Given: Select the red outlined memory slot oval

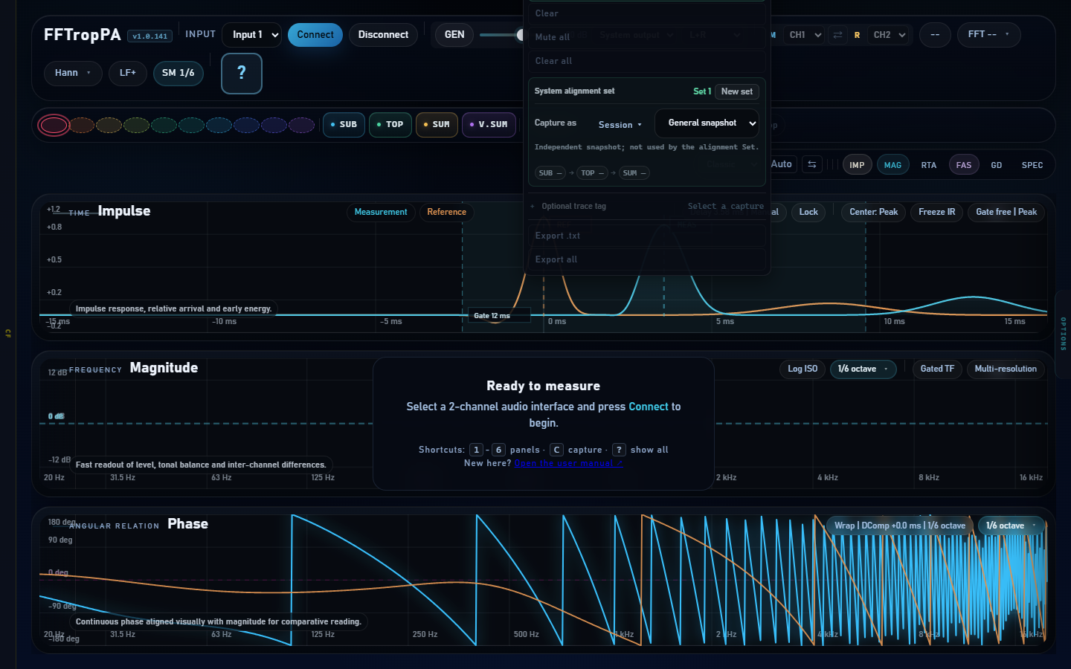Looking at the screenshot, I should (54, 125).
